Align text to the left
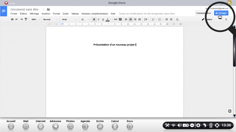This screenshot has height=132, width=236. point(126,20)
